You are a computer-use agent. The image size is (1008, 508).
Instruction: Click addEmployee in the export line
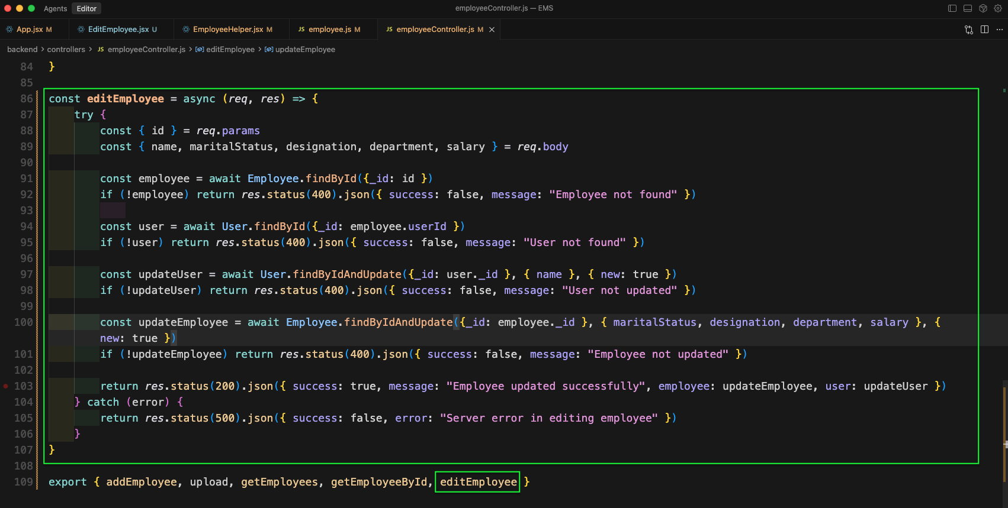(x=142, y=482)
